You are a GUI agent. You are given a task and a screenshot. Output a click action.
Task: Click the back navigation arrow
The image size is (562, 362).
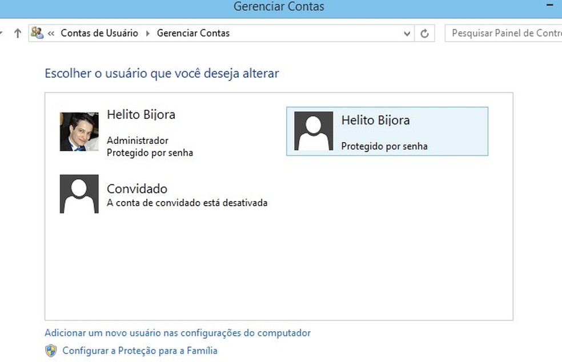[x=1, y=33]
